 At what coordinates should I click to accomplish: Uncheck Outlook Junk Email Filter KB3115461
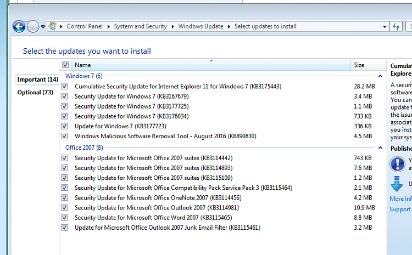click(65, 228)
